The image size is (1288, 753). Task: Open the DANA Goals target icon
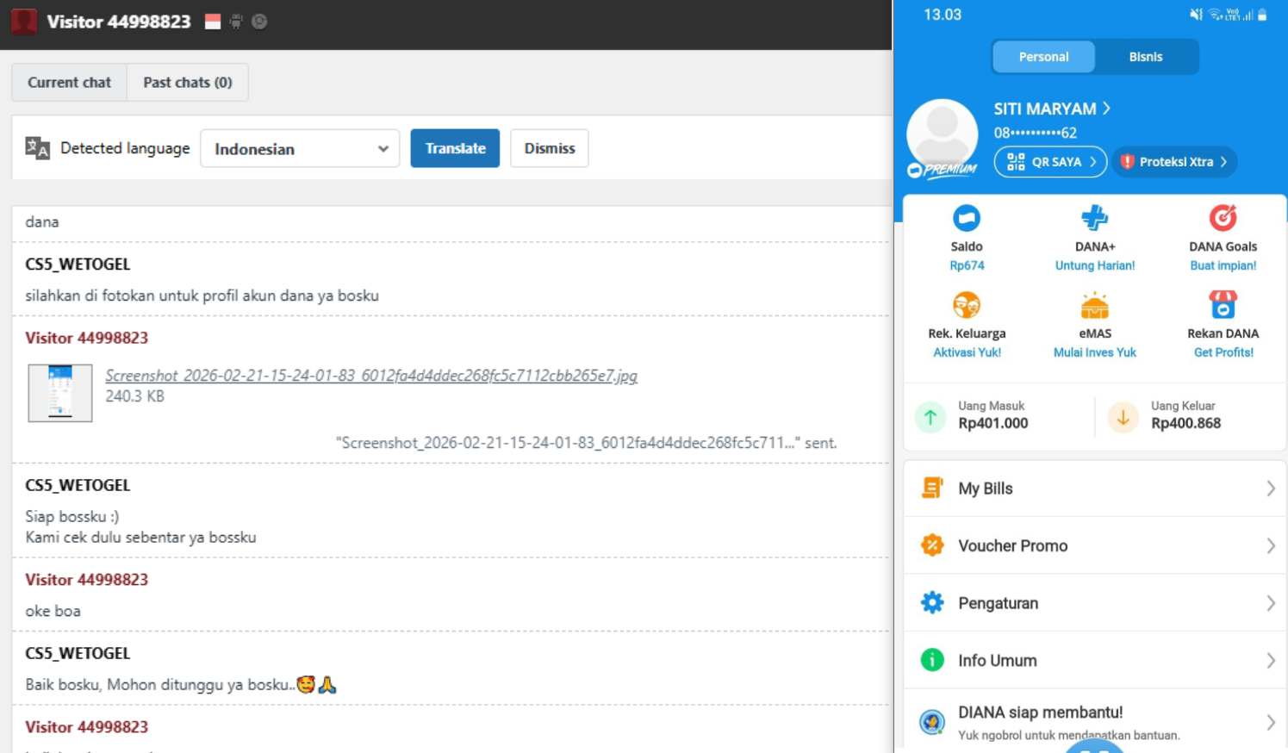[x=1223, y=218]
